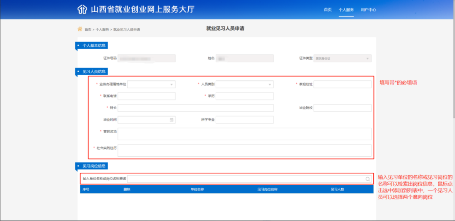Click the 所学专业 input field

(244, 120)
